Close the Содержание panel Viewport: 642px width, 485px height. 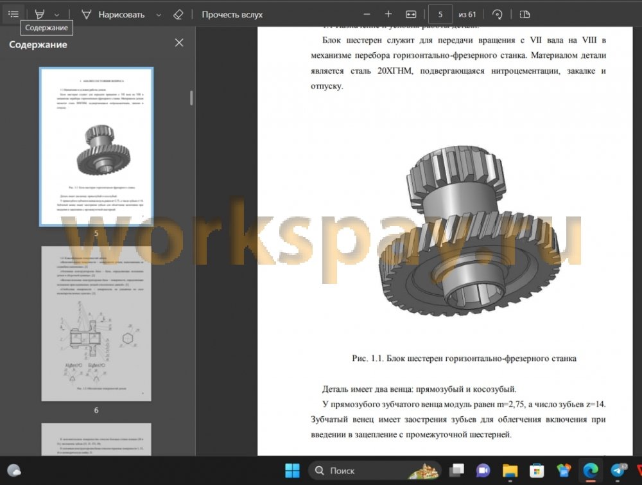click(x=179, y=42)
